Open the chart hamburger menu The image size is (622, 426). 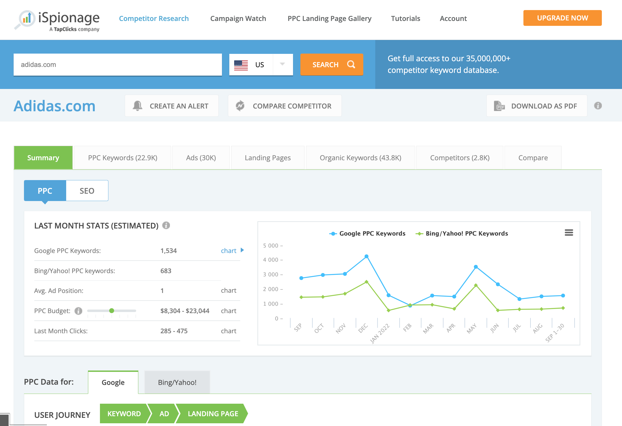pyautogui.click(x=569, y=233)
